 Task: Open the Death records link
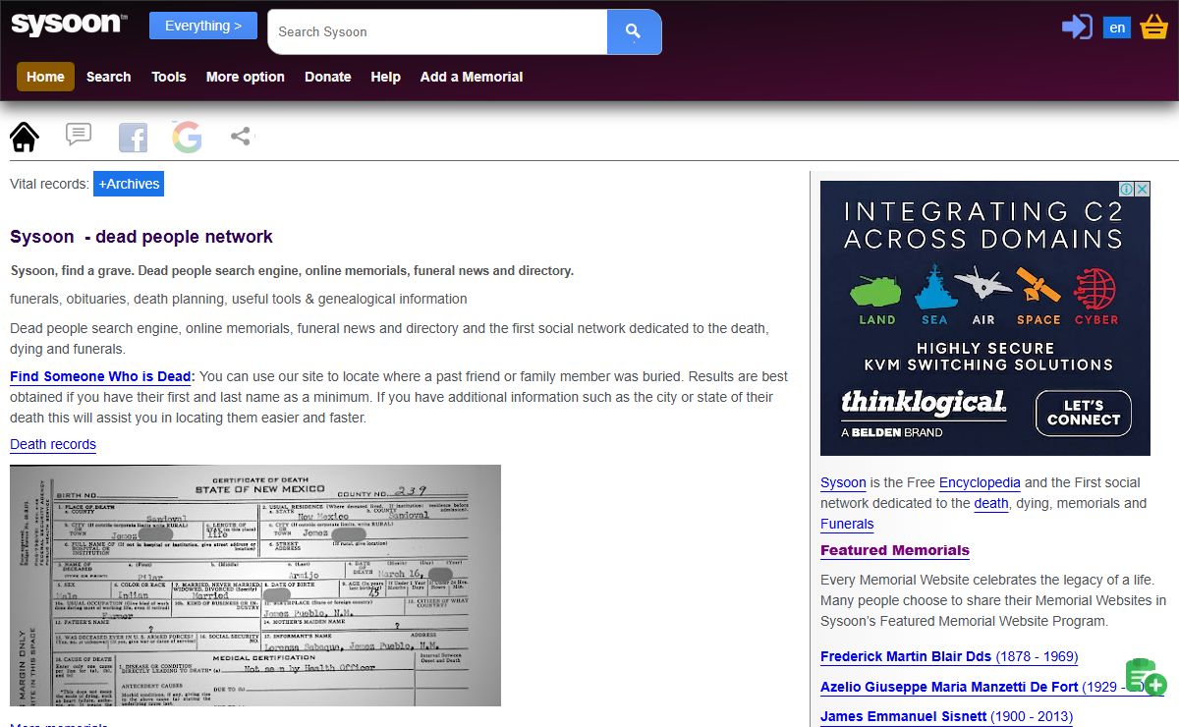pos(53,444)
